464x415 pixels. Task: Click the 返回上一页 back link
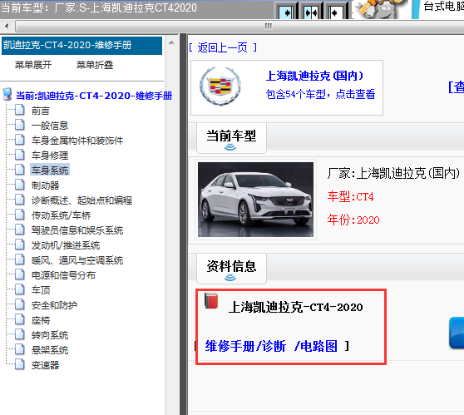point(223,47)
